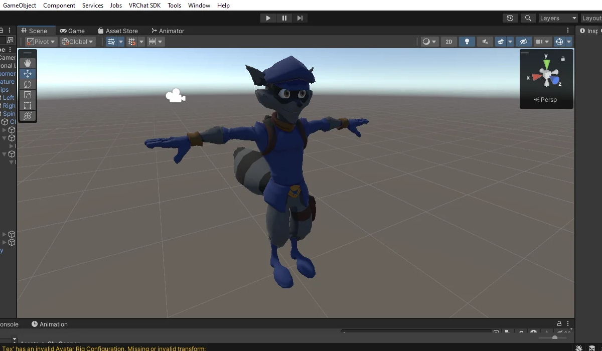Toggle scene visibility eye icon
602x351 pixels.
[x=523, y=42]
